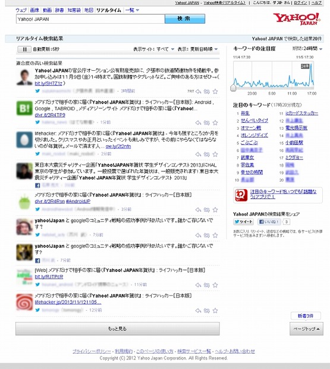Open trending keyword icカードステッカー
Screen dimensions: 330x369
coord(301,113)
